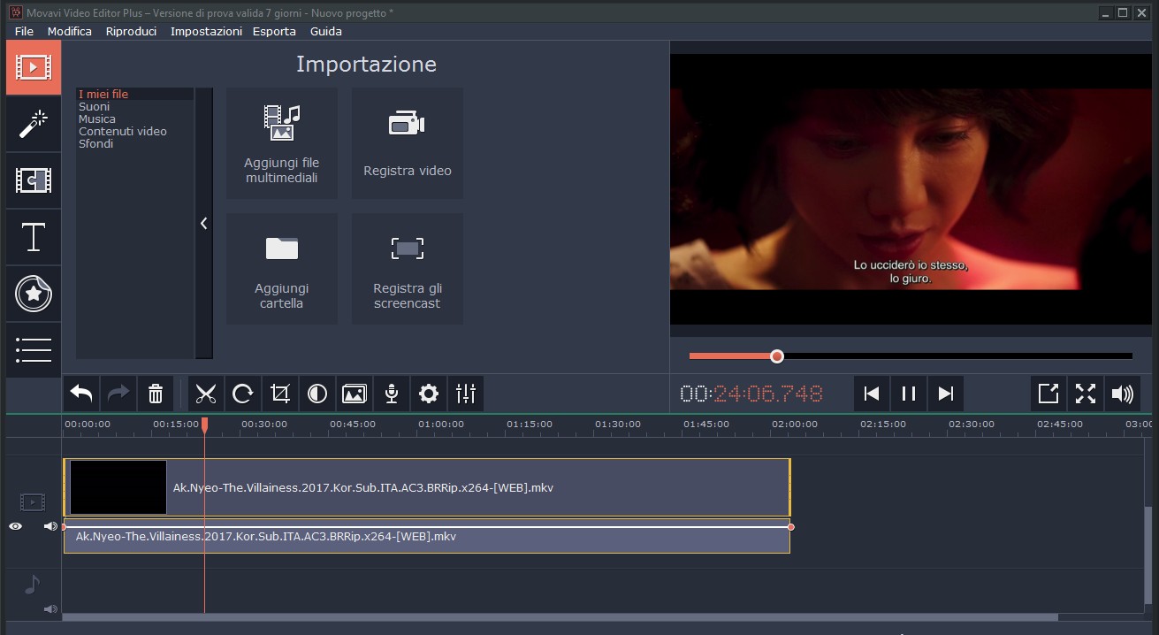Click the video track film icon

(33, 502)
